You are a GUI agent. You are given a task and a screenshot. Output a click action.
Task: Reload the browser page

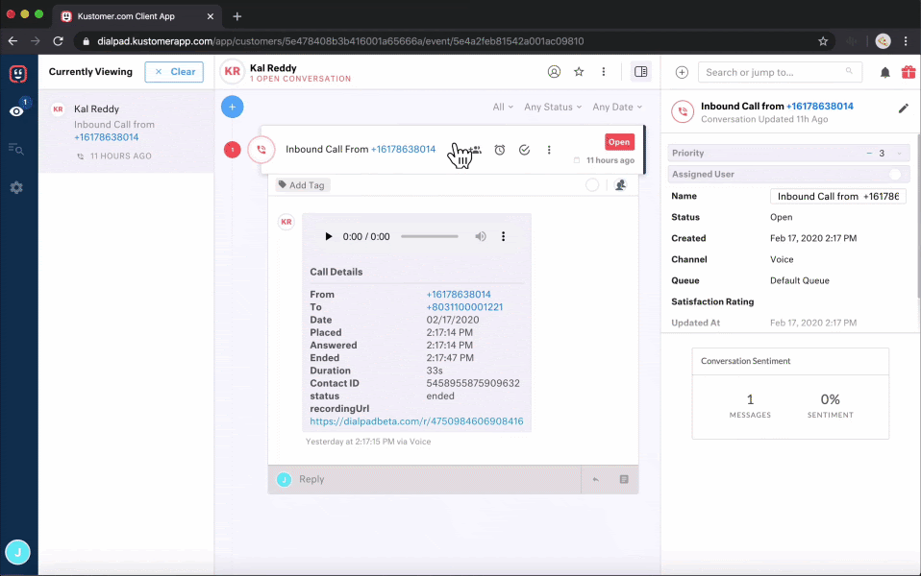point(58,41)
